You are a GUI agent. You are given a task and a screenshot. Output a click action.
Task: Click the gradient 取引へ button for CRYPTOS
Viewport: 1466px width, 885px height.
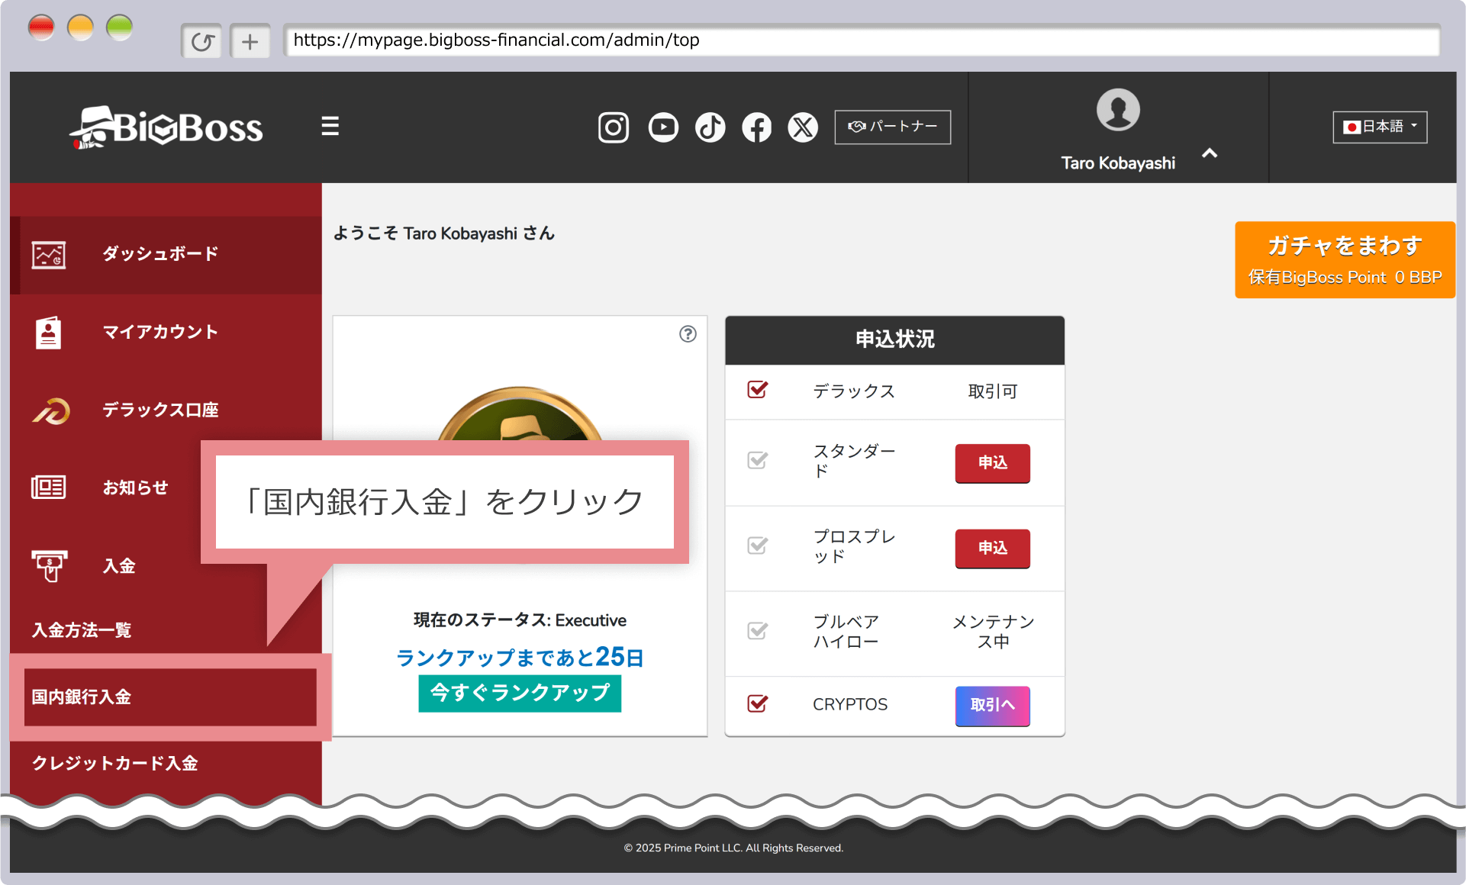[x=991, y=705]
